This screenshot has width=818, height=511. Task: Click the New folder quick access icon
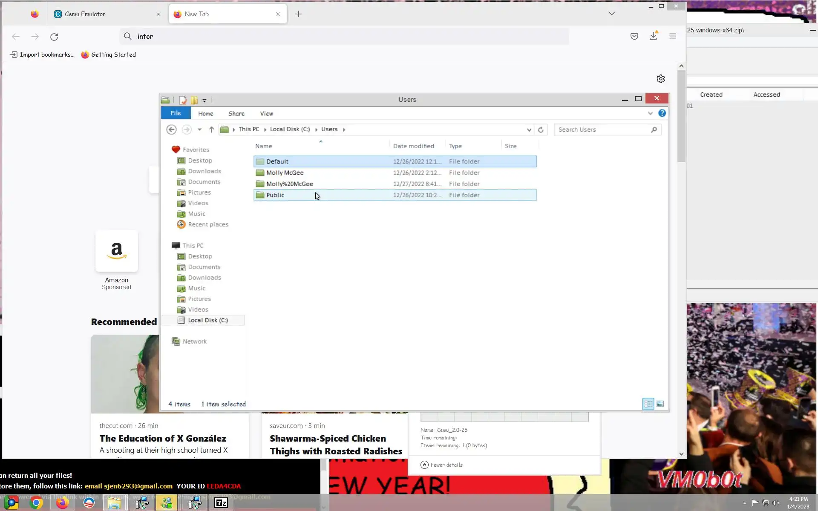click(x=194, y=100)
